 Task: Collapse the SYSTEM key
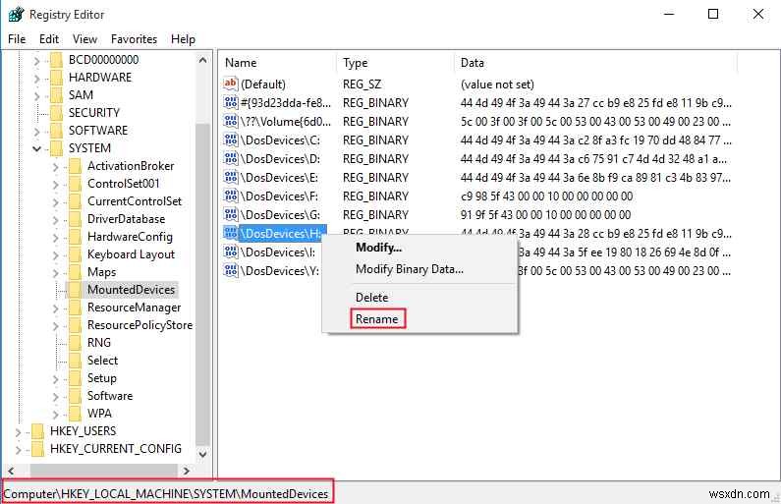[36, 148]
